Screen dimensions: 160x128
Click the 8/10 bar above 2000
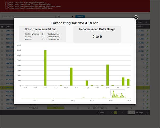(107, 75)
